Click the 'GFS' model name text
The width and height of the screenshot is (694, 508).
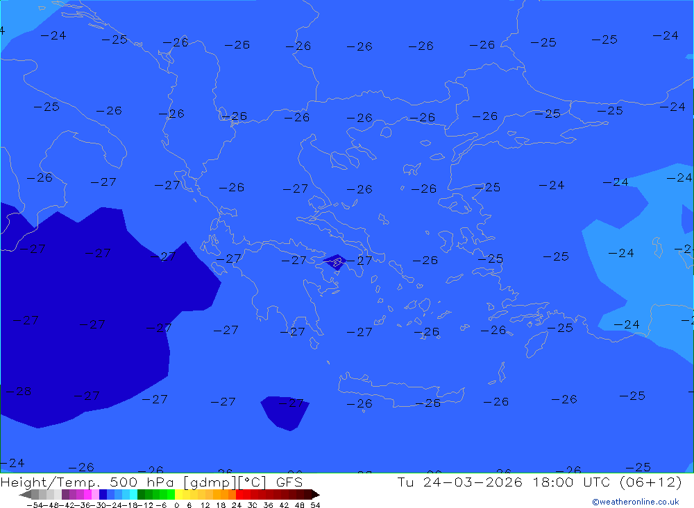[289, 482]
